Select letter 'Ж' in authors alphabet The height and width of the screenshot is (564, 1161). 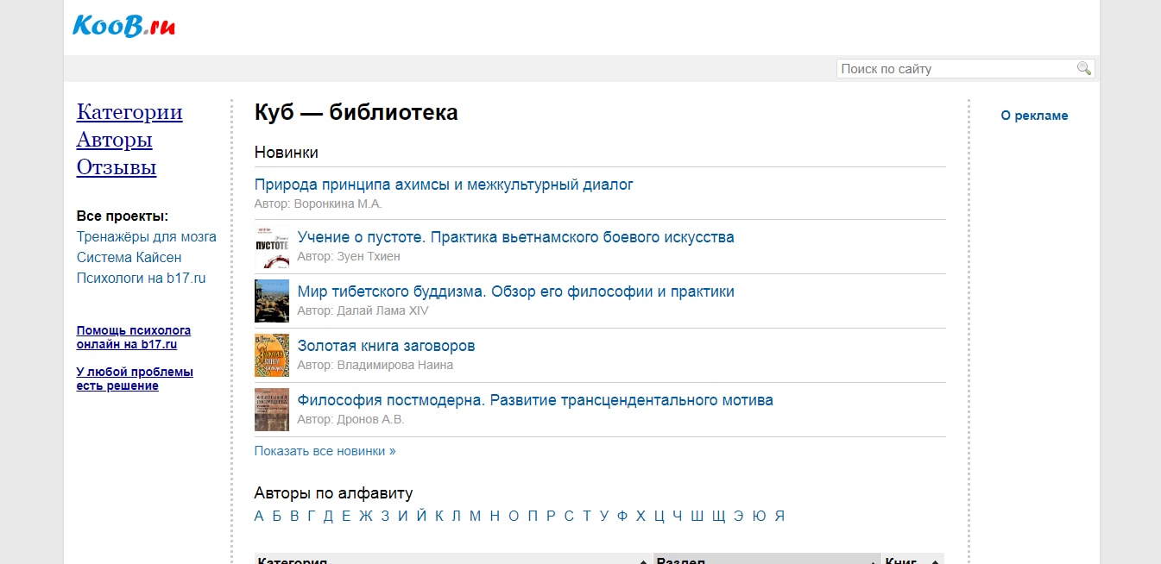click(x=365, y=516)
